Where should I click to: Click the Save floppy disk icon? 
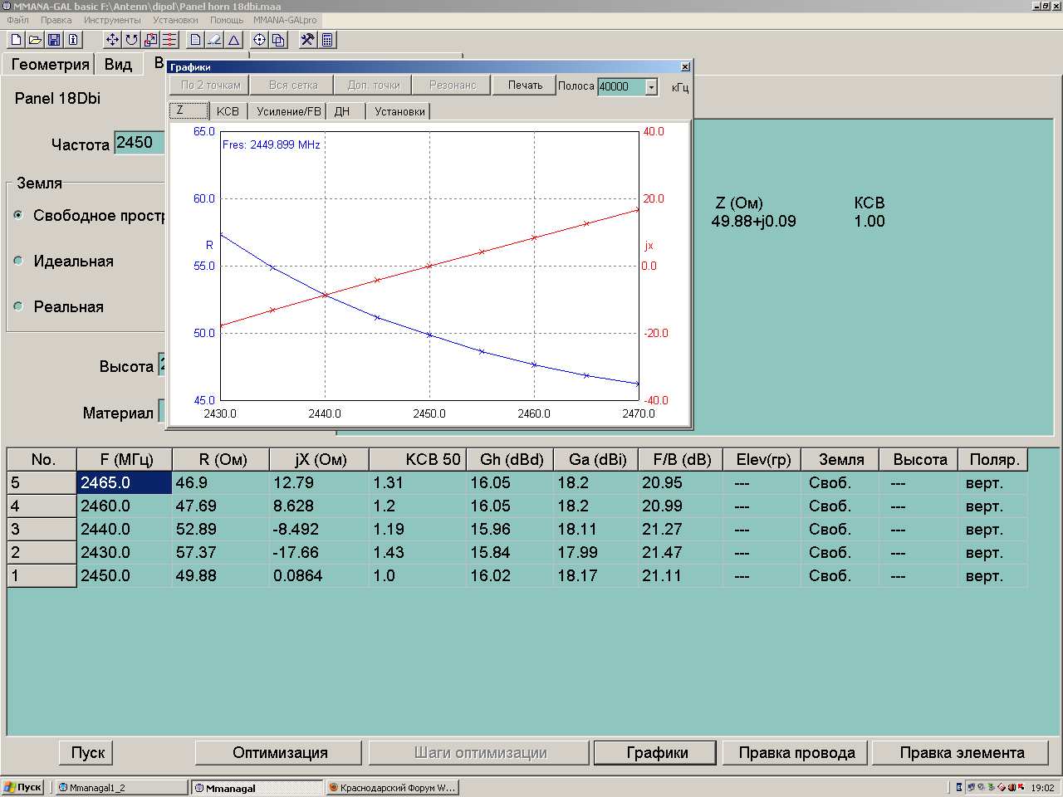[54, 40]
